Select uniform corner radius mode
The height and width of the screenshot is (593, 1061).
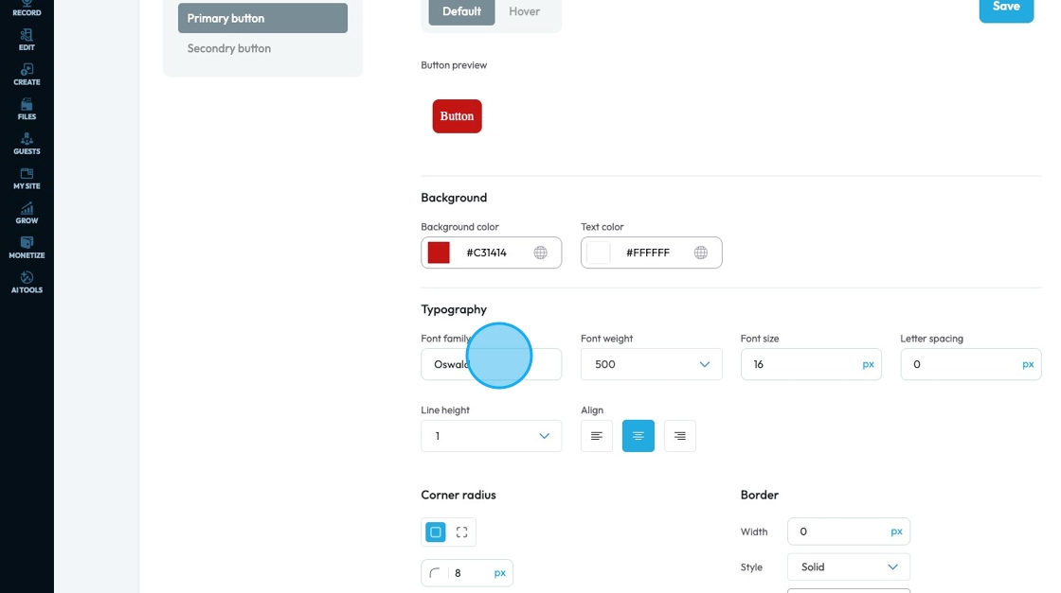point(436,532)
